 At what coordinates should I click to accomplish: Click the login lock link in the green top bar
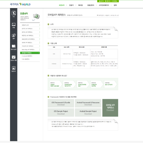[101, 1]
